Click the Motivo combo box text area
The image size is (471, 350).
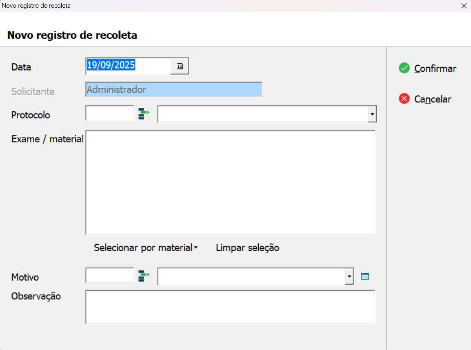click(x=251, y=276)
